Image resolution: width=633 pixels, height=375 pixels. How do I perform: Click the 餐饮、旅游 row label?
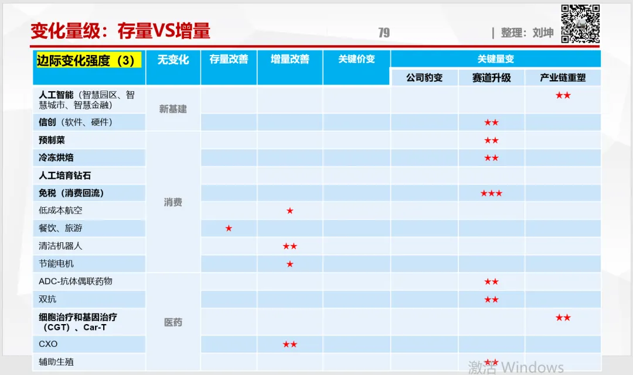(60, 228)
